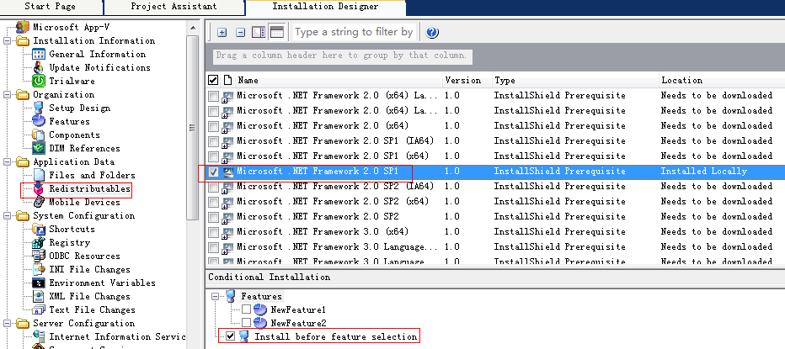Open the help question mark icon
Screen dimensions: 785x349
(432, 33)
